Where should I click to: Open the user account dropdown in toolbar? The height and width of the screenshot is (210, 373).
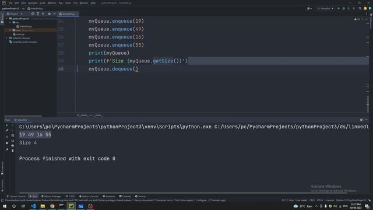(309, 8)
